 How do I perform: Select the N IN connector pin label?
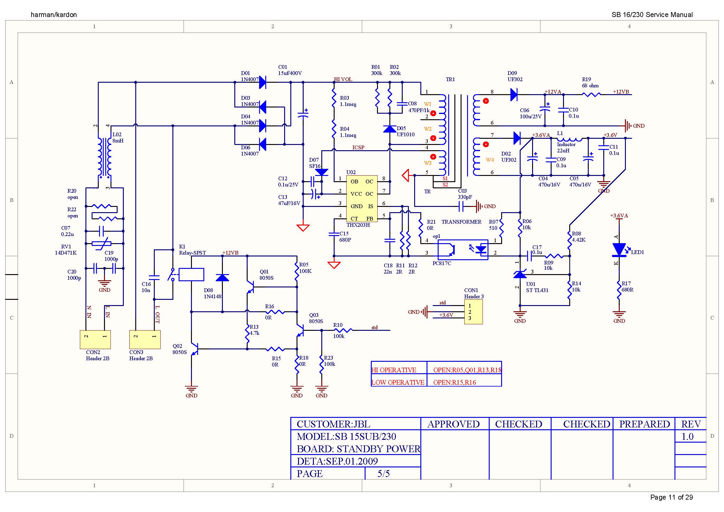(89, 312)
